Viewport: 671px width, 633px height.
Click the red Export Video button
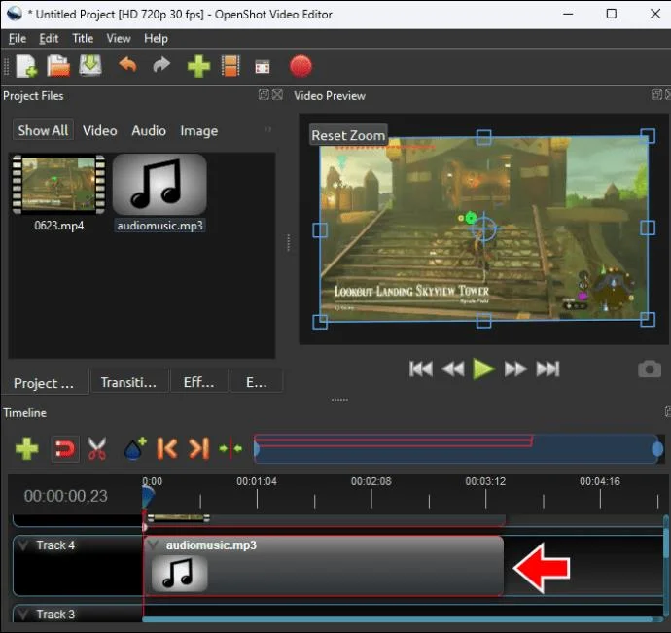tap(300, 66)
